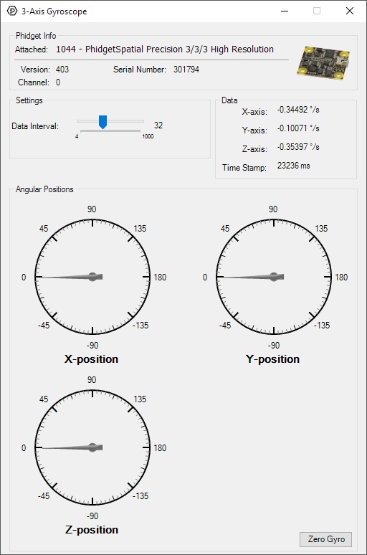Select the X-axis value -0.34492 °/s

tap(298, 110)
